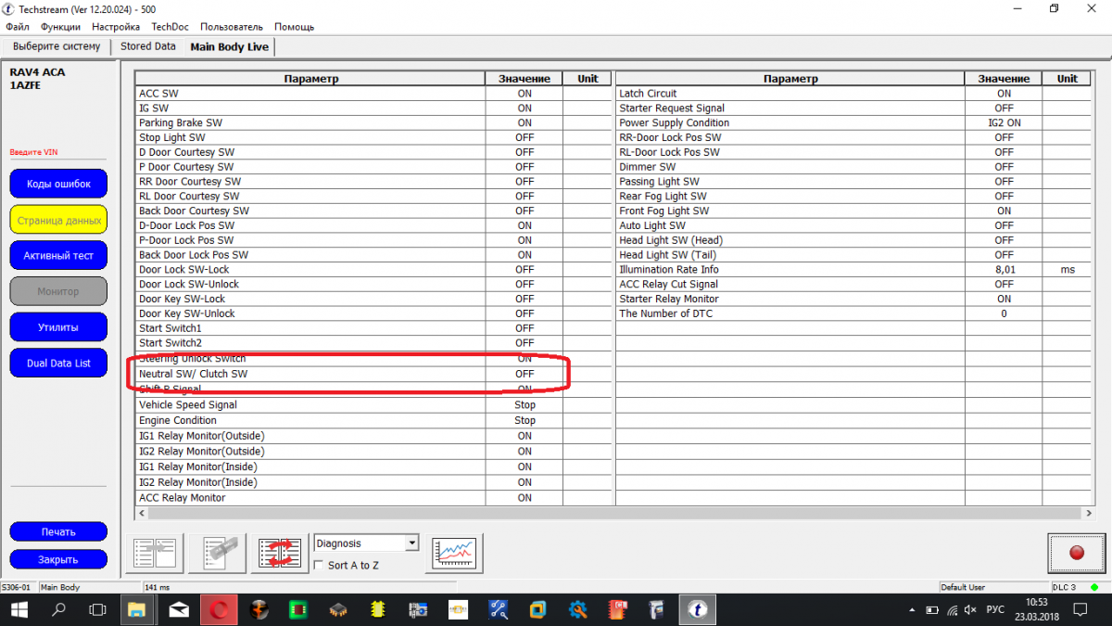Click the Коды ошибок button

tap(58, 184)
